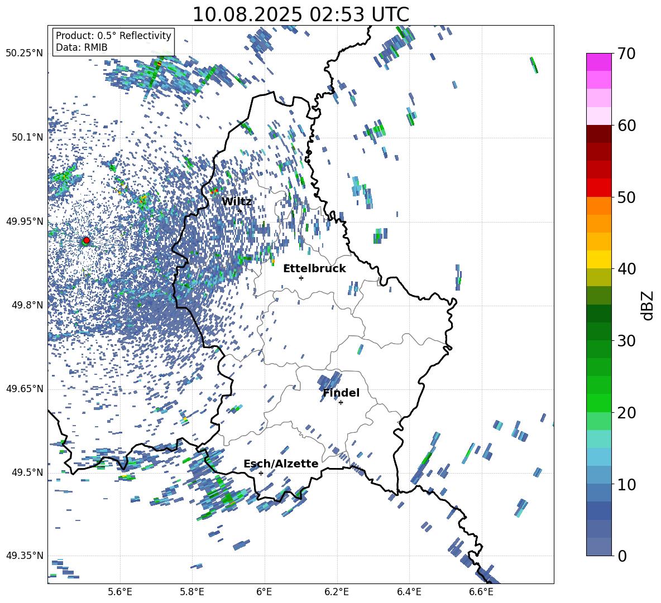Click the red radar site marker
Screen dimensions: 661x603
click(x=87, y=240)
